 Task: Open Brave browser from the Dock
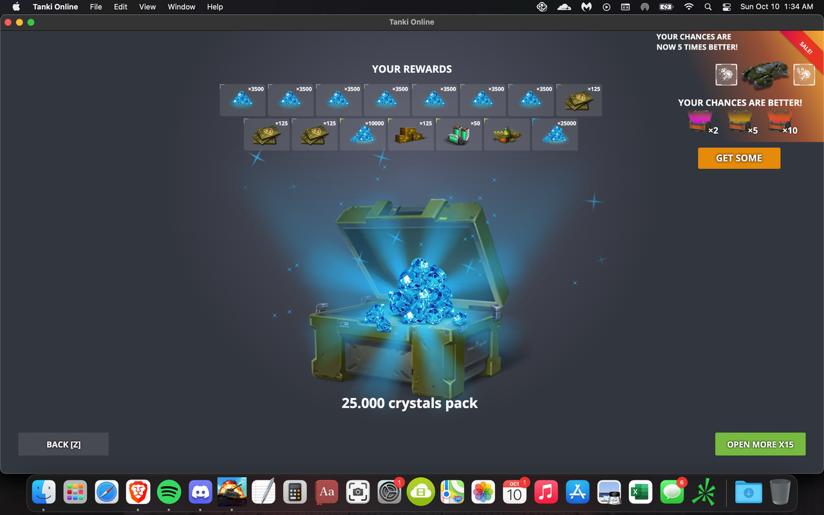click(138, 492)
